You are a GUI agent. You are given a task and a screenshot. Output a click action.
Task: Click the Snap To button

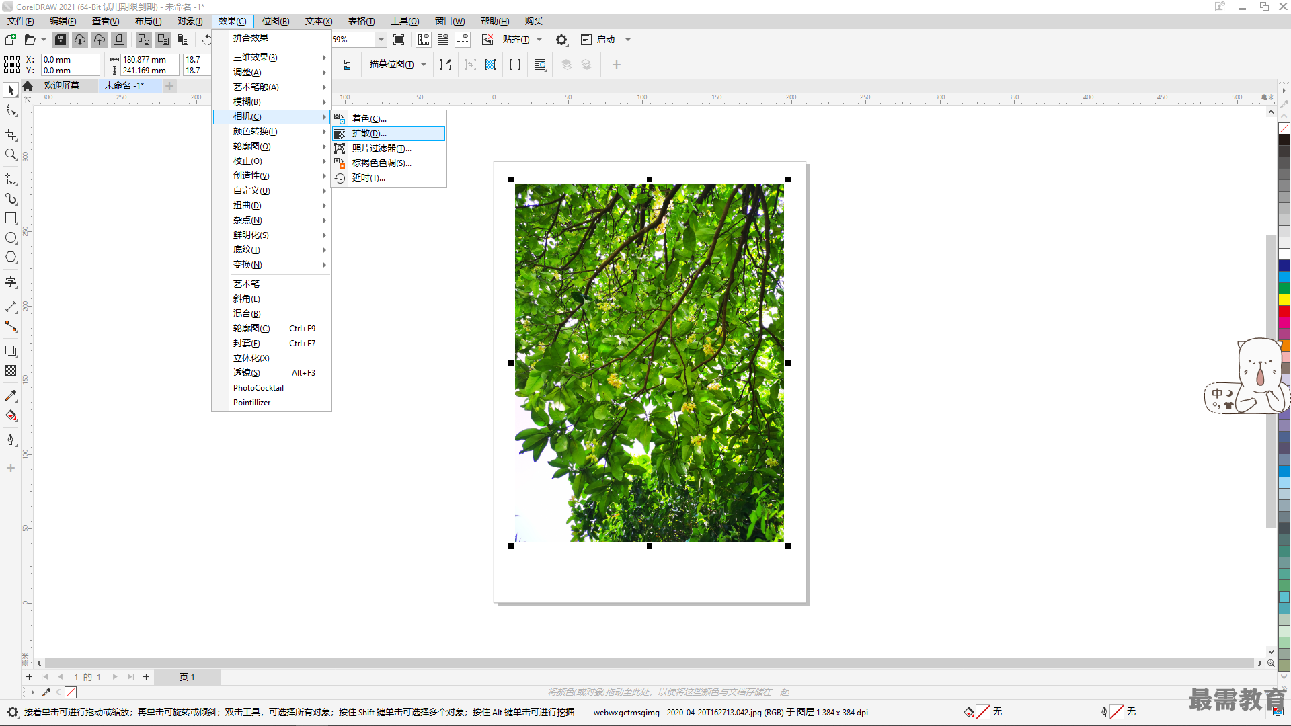pyautogui.click(x=516, y=40)
